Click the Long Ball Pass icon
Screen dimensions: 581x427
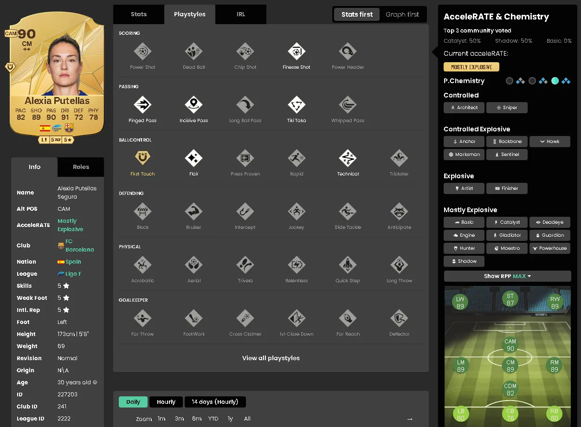(245, 105)
